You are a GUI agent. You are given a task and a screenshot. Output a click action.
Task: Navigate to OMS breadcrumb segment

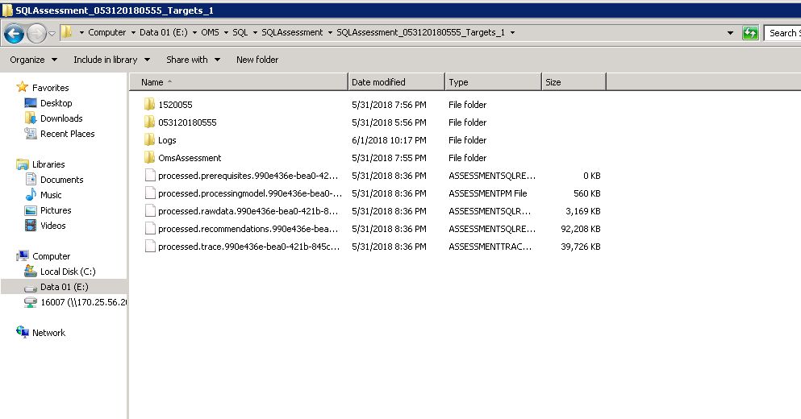[210, 32]
